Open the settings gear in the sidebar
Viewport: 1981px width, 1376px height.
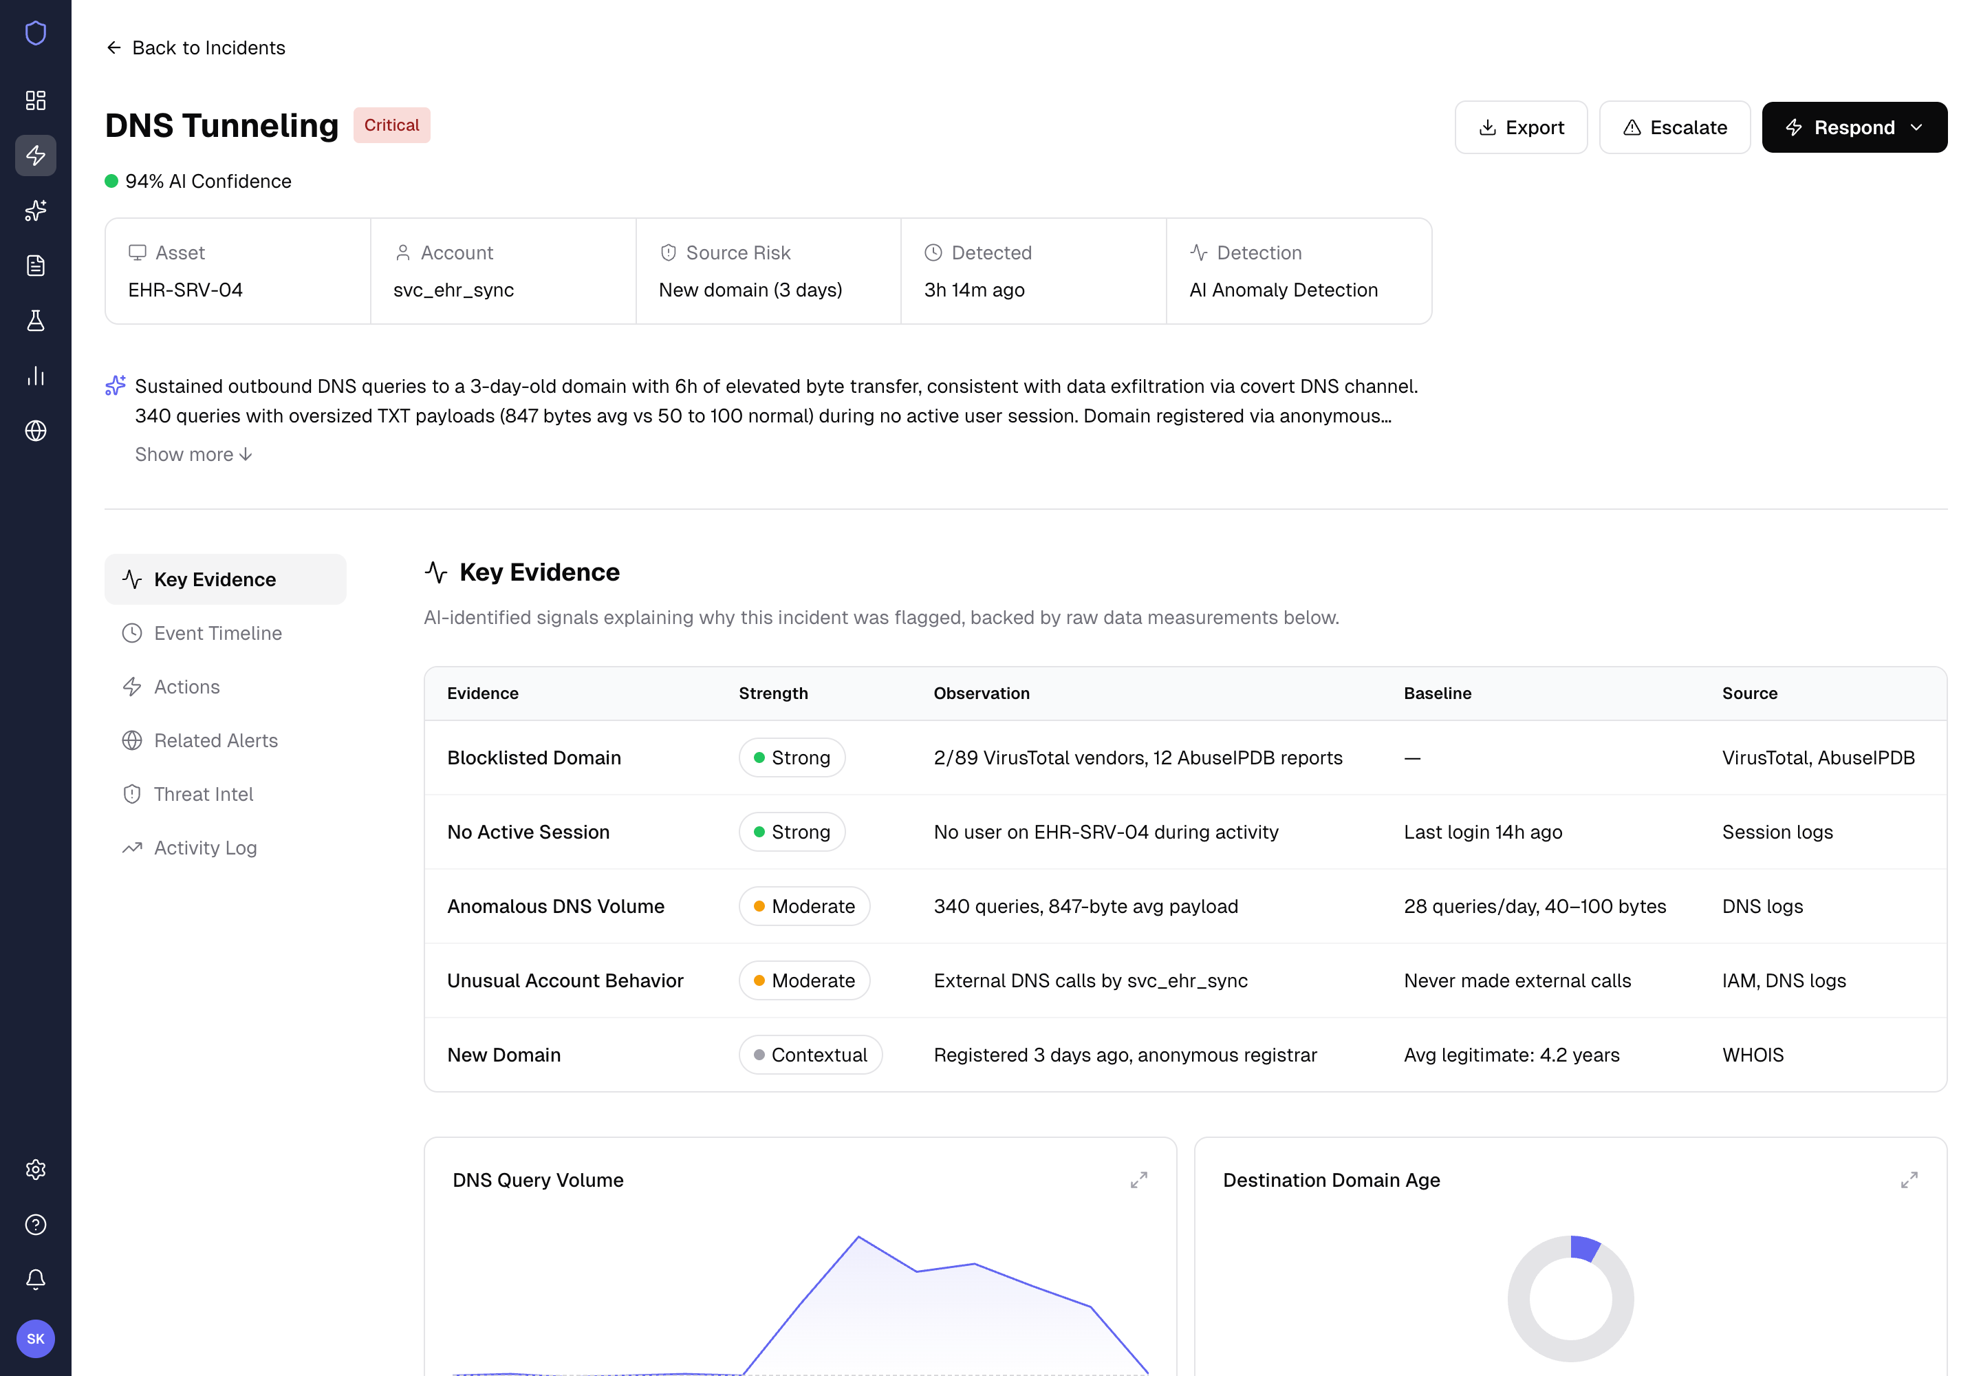(35, 1169)
